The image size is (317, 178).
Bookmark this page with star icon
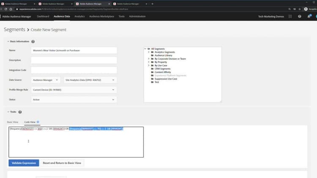pos(300,9)
